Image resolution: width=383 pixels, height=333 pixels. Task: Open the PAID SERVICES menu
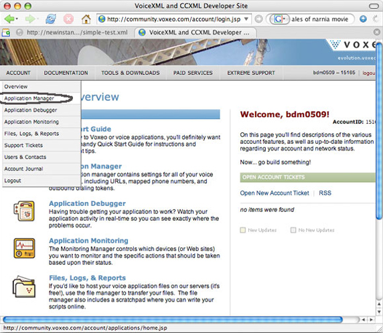tap(193, 73)
